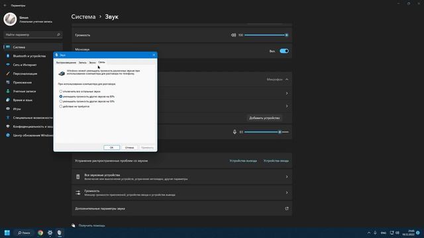
Task: Click Windows Start button on taskbar
Action: [7, 233]
